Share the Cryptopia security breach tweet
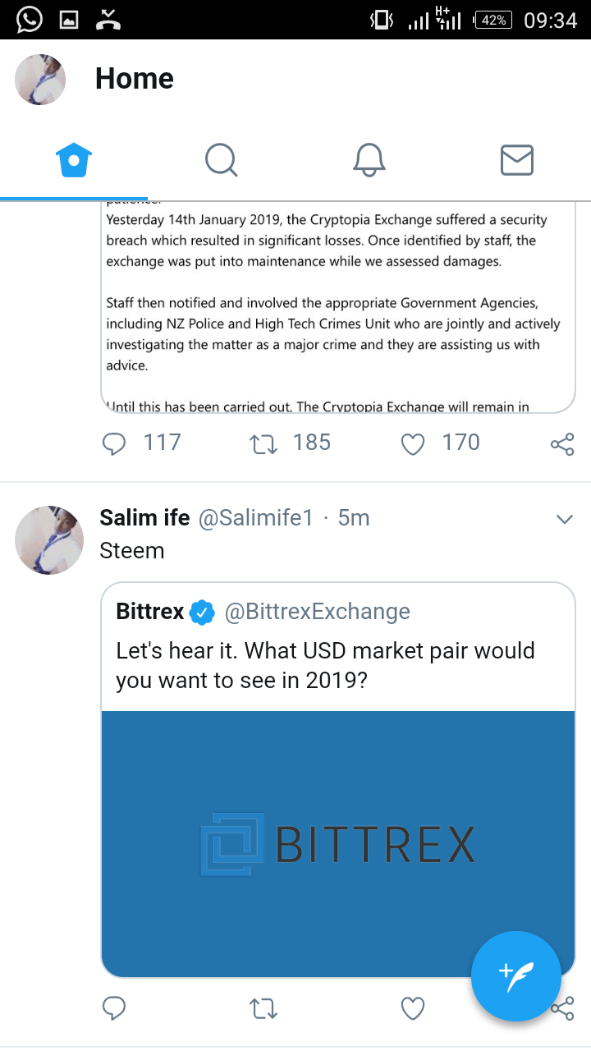 [x=562, y=445]
